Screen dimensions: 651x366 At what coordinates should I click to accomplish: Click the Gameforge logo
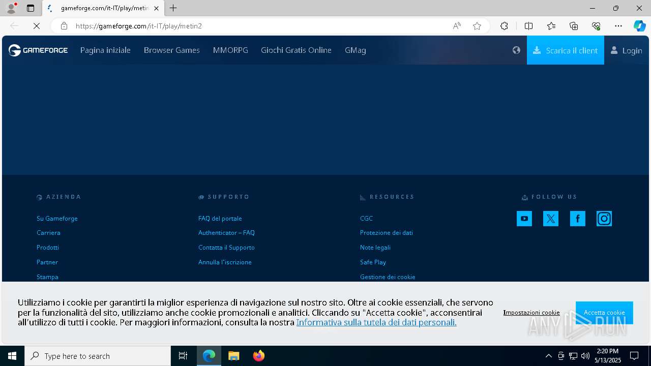coord(38,50)
